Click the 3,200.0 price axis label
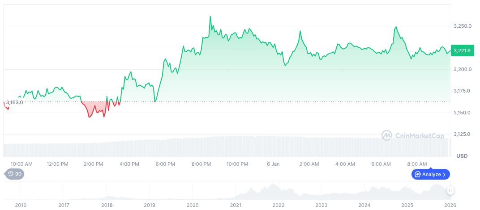The width and height of the screenshot is (480, 210). click(463, 70)
